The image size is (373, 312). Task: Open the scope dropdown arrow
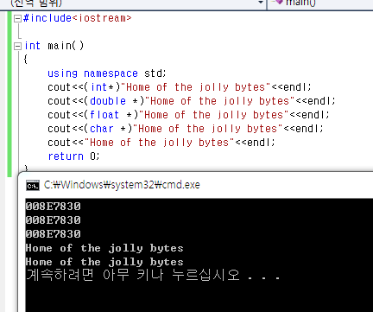261,3
